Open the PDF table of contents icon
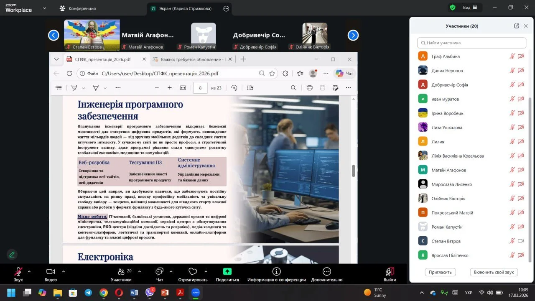This screenshot has height=301, width=535. [59, 88]
